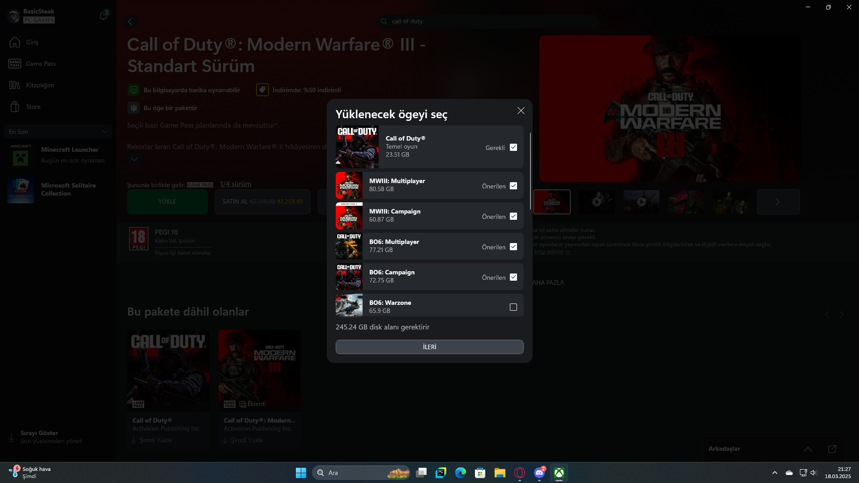
Task: Select the first Modern Warfare media thumbnail
Action: click(x=552, y=202)
